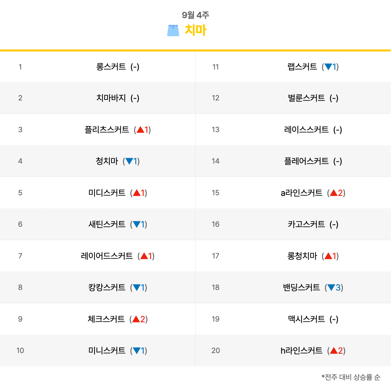Click the blue down arrow beside 밴딩스커트
Image resolution: width=391 pixels, height=391 pixels.
click(331, 288)
